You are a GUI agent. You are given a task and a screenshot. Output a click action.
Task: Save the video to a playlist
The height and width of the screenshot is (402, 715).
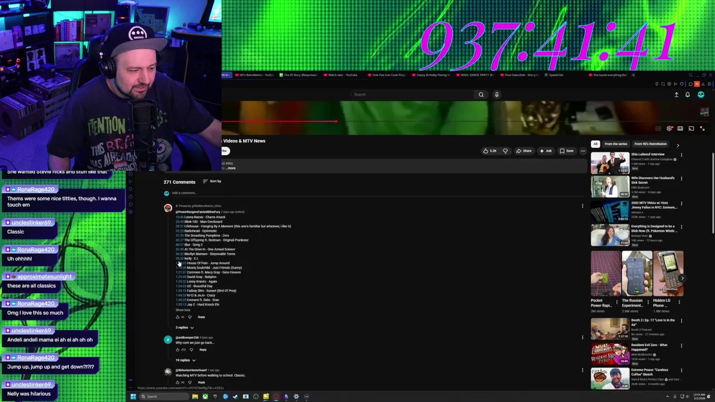click(x=566, y=151)
